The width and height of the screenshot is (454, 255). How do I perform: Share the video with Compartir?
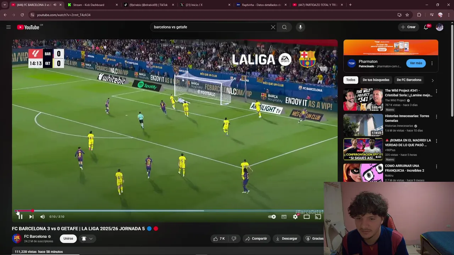(x=256, y=239)
